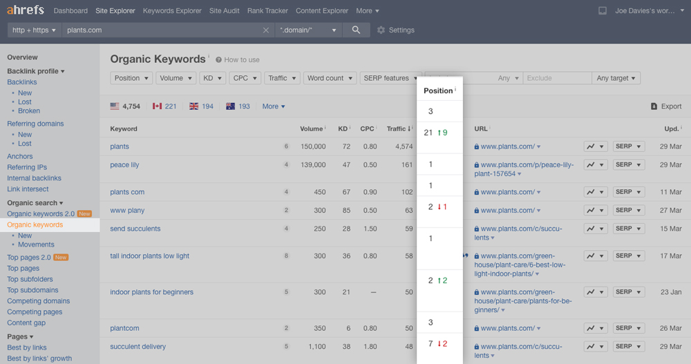The height and width of the screenshot is (364, 691).
Task: Click Export file icon
Action: (654, 106)
